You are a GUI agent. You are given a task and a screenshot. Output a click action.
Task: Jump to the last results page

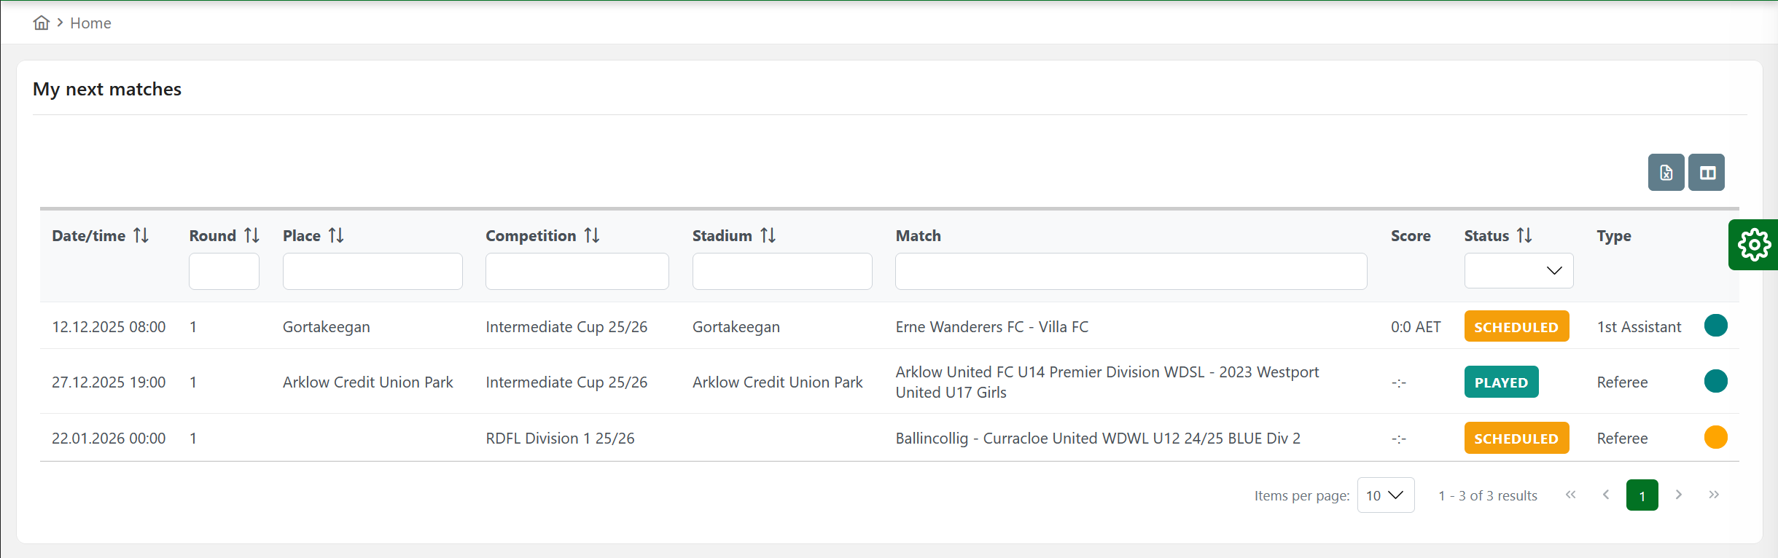(1714, 495)
